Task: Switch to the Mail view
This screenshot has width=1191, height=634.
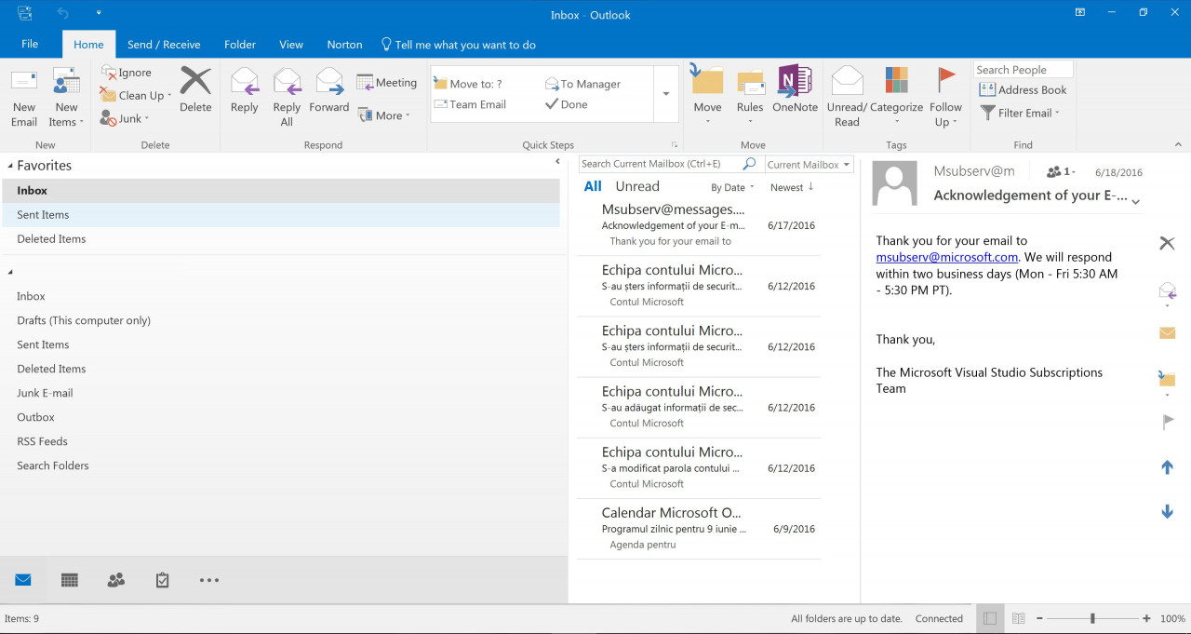Action: point(23,580)
